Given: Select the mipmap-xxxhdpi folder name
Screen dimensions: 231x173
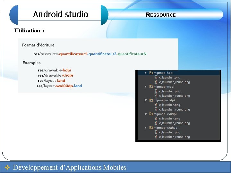Looking at the screenshot, I should [x=166, y=128].
